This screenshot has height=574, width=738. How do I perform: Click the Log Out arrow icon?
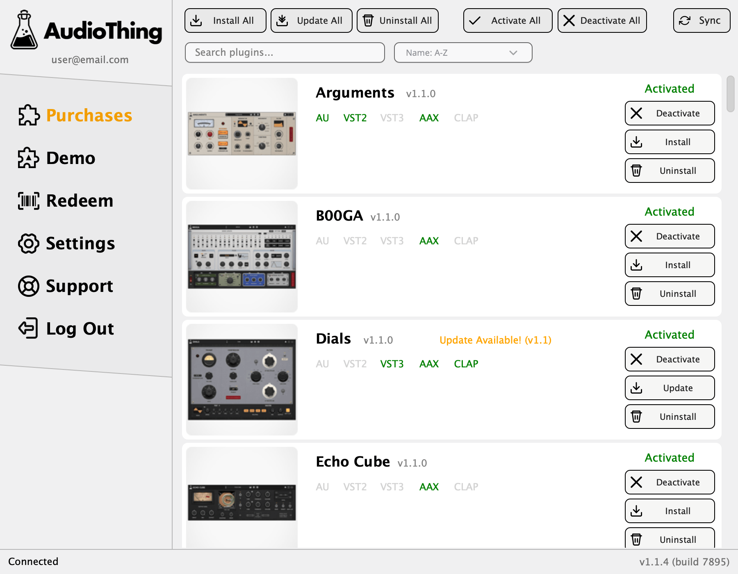[x=29, y=328]
